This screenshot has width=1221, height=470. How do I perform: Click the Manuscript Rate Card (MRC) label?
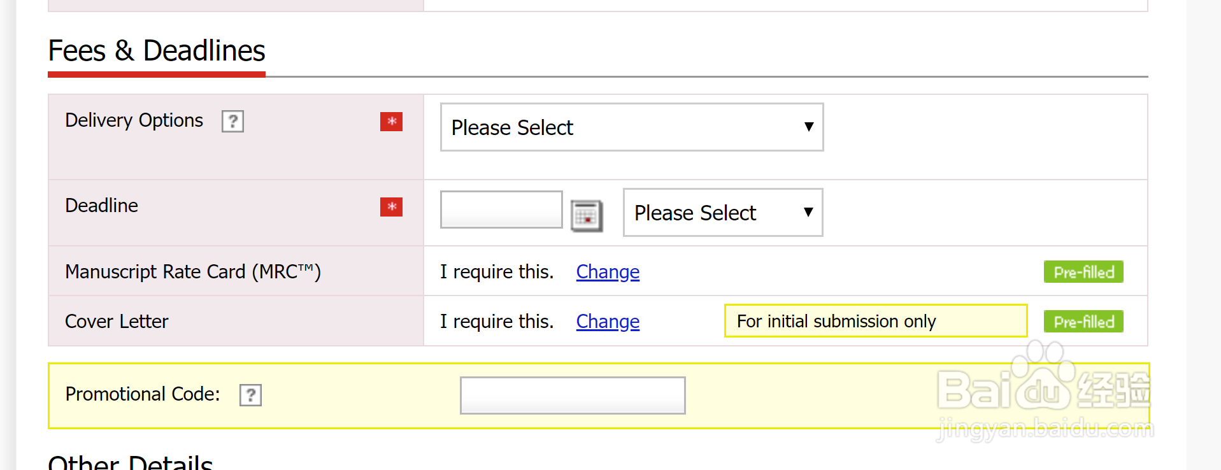click(192, 272)
